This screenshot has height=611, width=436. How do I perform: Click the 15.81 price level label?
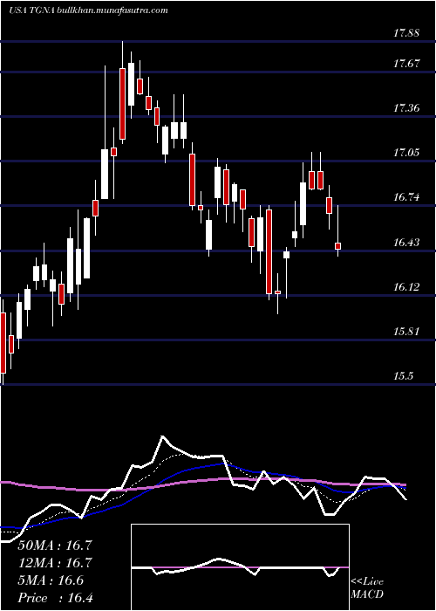click(x=406, y=332)
